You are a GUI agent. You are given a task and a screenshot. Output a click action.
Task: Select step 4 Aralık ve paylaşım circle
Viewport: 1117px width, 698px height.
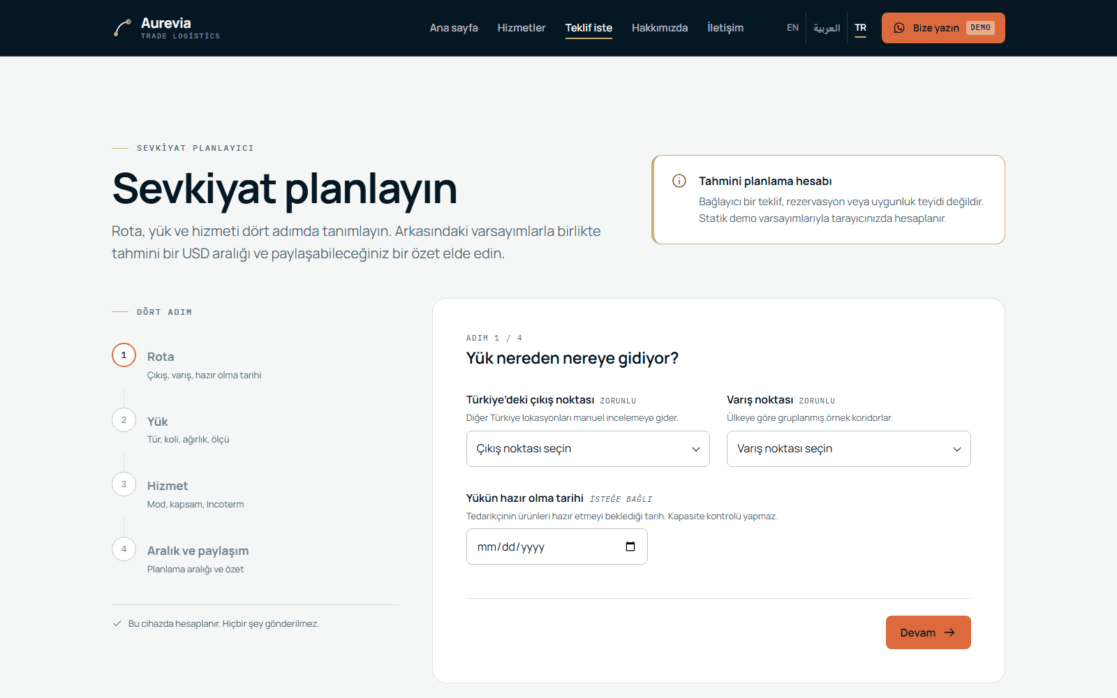124,549
